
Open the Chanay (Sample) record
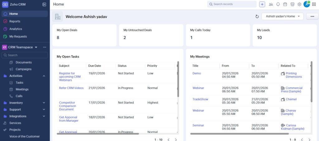(288, 112)
